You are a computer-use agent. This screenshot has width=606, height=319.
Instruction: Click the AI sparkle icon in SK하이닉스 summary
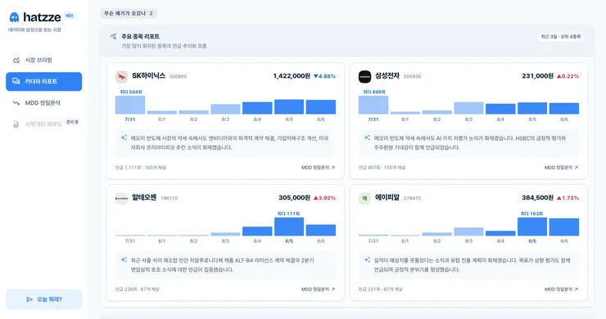click(124, 137)
